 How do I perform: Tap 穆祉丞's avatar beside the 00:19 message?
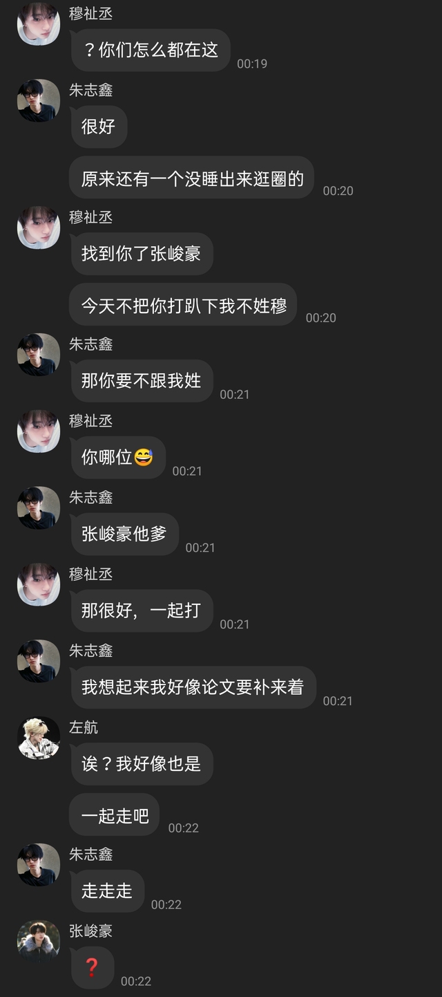[39, 24]
